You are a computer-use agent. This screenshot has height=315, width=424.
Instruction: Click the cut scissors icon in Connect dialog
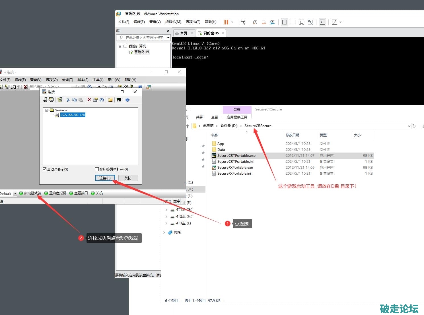(68, 100)
